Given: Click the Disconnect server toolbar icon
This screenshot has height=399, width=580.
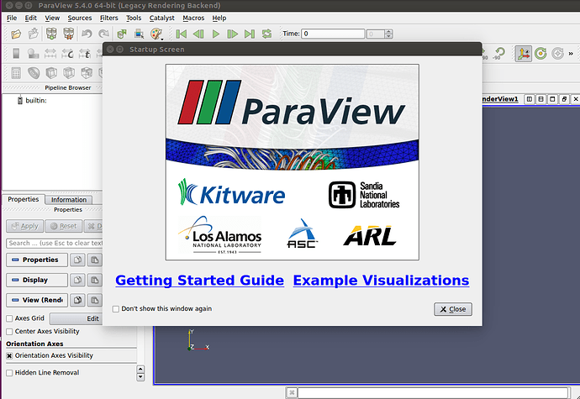Looking at the screenshot, I should coord(69,34).
